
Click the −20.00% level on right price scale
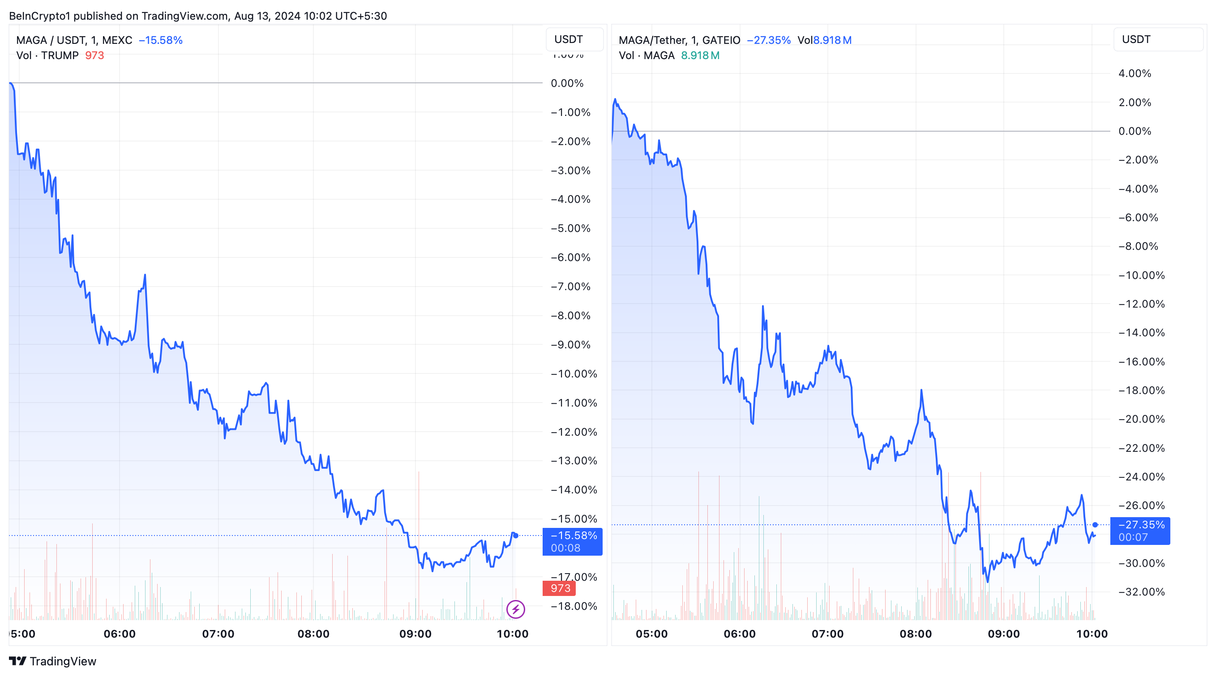(1141, 419)
